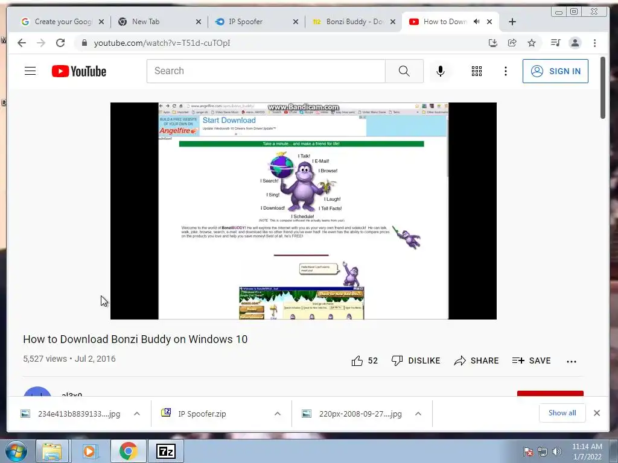The width and height of the screenshot is (618, 463).
Task: Open the install app icon in address bar
Action: pos(492,43)
